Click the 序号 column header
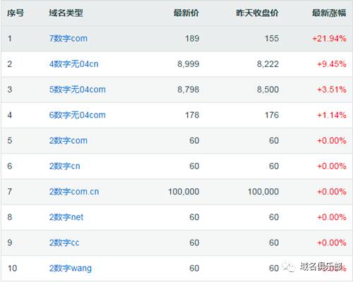The width and height of the screenshot is (353, 282). tap(16, 13)
